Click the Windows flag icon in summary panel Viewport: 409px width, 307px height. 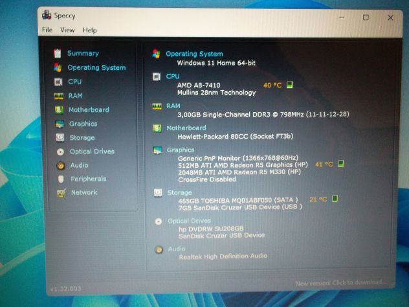156,54
